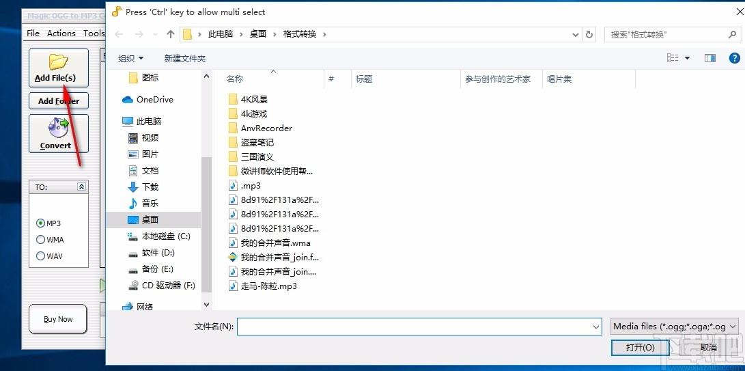Sort by 唱片集 column header
The image size is (745, 371).
point(589,79)
